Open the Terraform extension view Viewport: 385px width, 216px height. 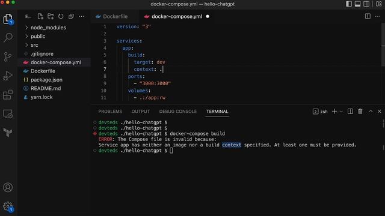[x=8, y=133]
